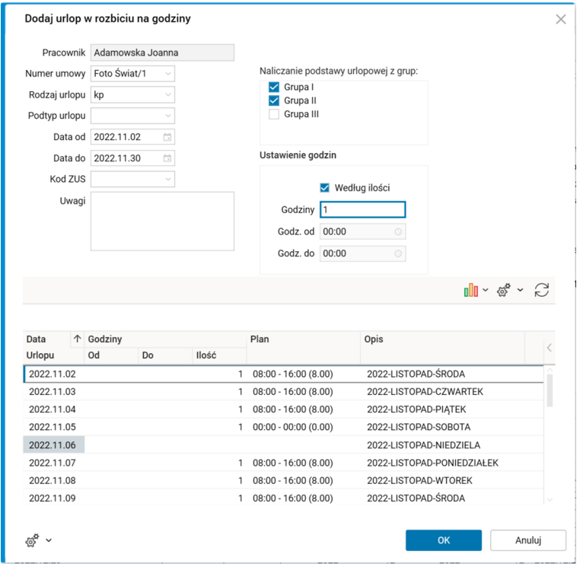The height and width of the screenshot is (567, 580).
Task: Open the bar chart analysis icon
Action: click(x=471, y=290)
